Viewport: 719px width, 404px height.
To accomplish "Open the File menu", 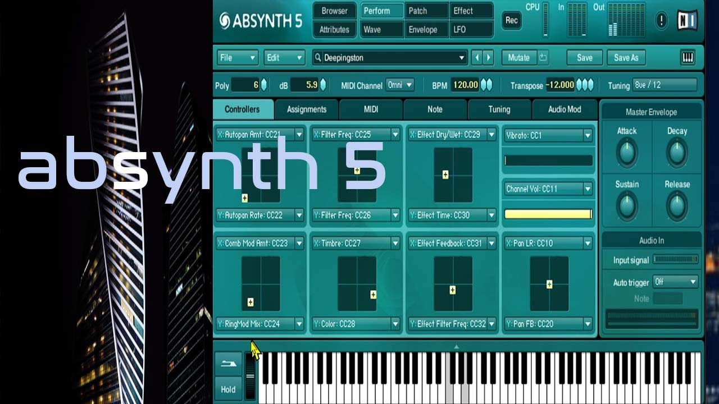I will (x=238, y=57).
